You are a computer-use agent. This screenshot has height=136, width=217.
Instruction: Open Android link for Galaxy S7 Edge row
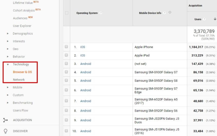(86, 90)
